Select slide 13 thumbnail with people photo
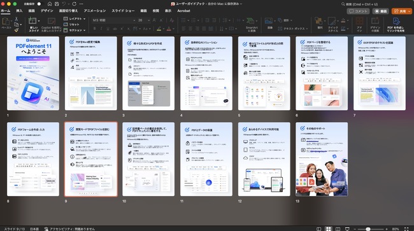This screenshot has width=414, height=231. pos(322,159)
